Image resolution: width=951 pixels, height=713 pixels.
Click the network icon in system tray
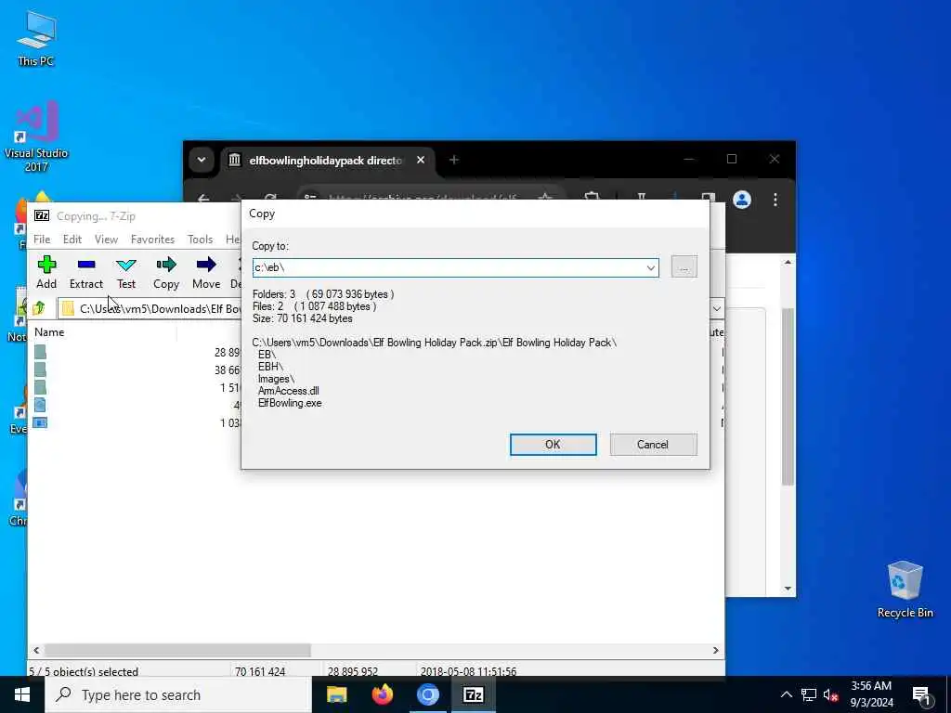tap(809, 694)
